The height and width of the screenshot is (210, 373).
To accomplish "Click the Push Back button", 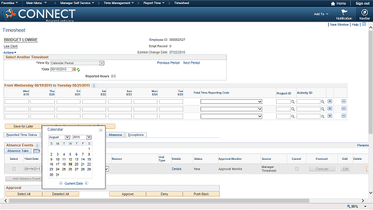I will [x=201, y=194].
